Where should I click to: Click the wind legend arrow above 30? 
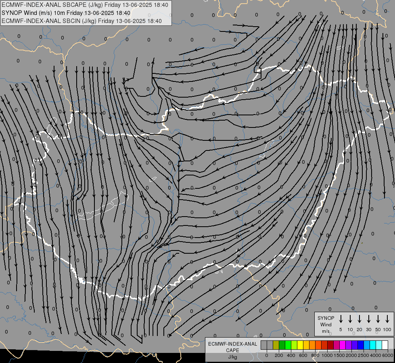pyautogui.click(x=368, y=319)
